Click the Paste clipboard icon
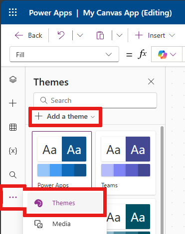This screenshot has height=234, width=185. [100, 35]
